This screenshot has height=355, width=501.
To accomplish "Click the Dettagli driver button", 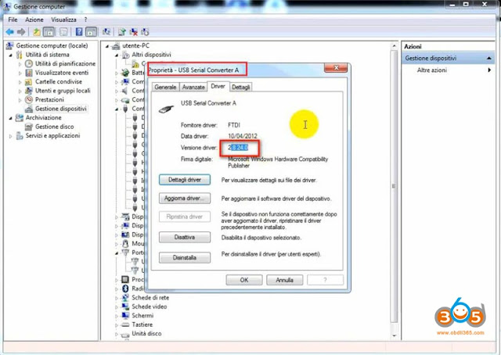I will 185,180.
